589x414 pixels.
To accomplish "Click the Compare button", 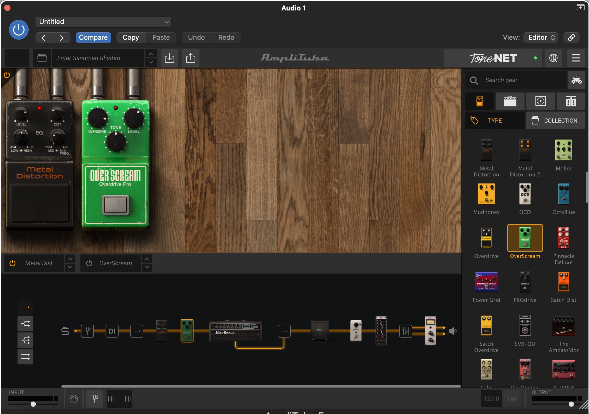I will [x=93, y=38].
